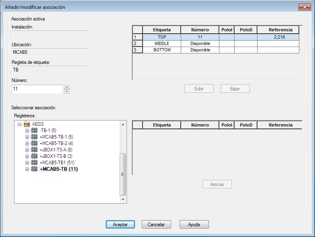Select the BOTTOM row label cell
The image size is (315, 237).
[x=162, y=50]
